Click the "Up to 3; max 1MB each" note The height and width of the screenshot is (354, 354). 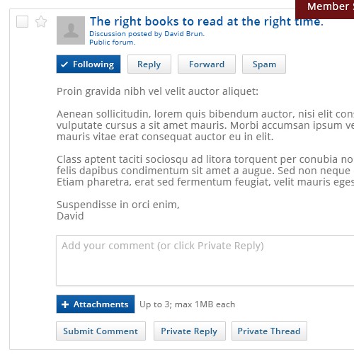point(188,304)
